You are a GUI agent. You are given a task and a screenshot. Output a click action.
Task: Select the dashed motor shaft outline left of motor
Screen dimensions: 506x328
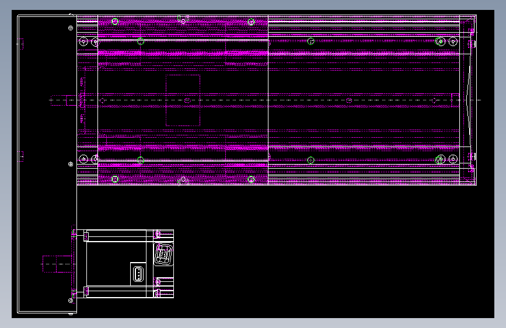[57, 264]
